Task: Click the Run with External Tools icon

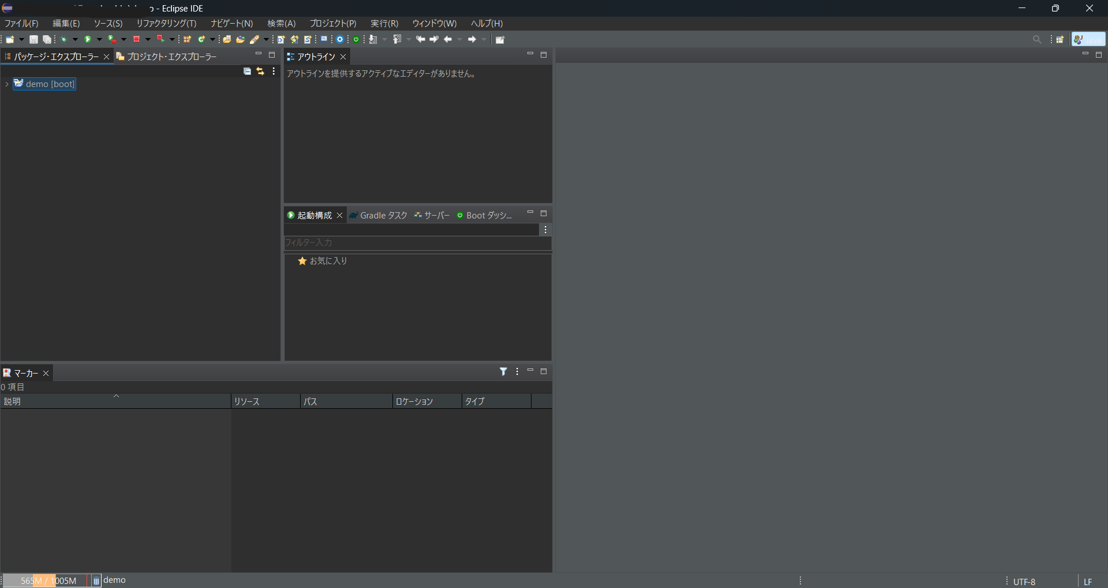Action: (x=113, y=40)
